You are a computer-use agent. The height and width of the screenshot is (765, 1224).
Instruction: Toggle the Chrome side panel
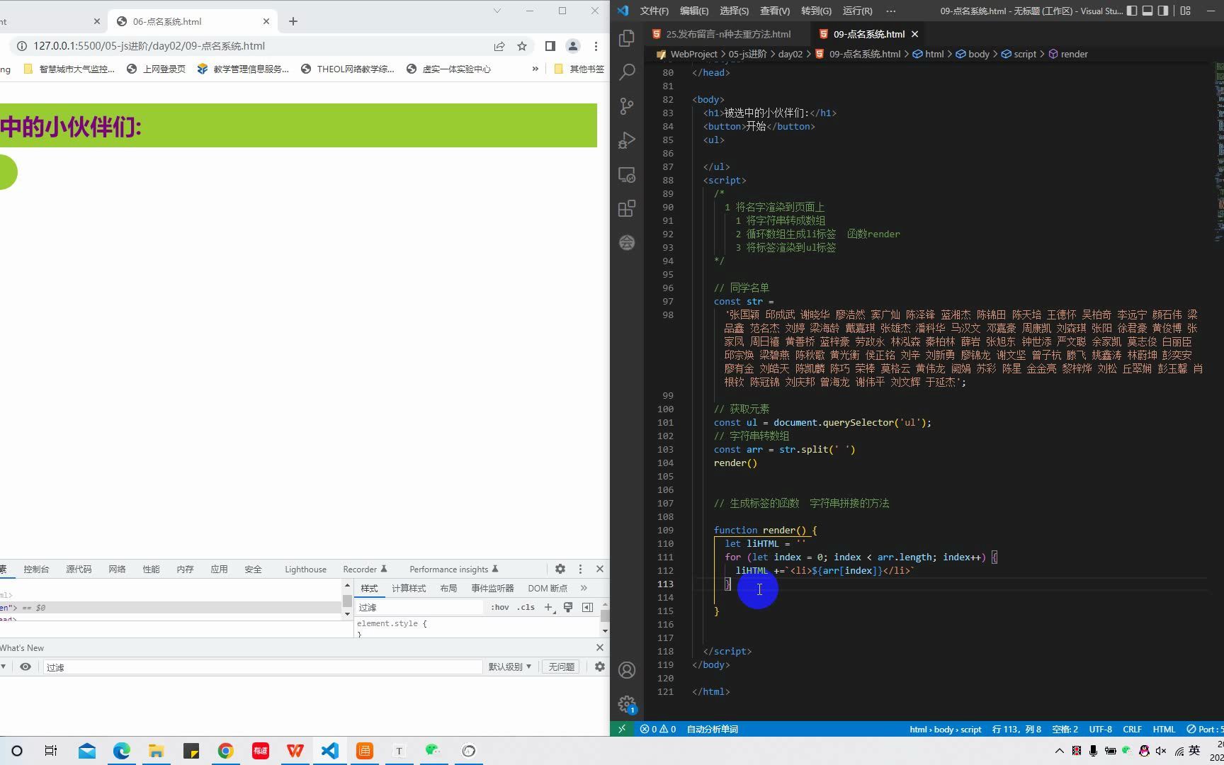click(x=550, y=46)
